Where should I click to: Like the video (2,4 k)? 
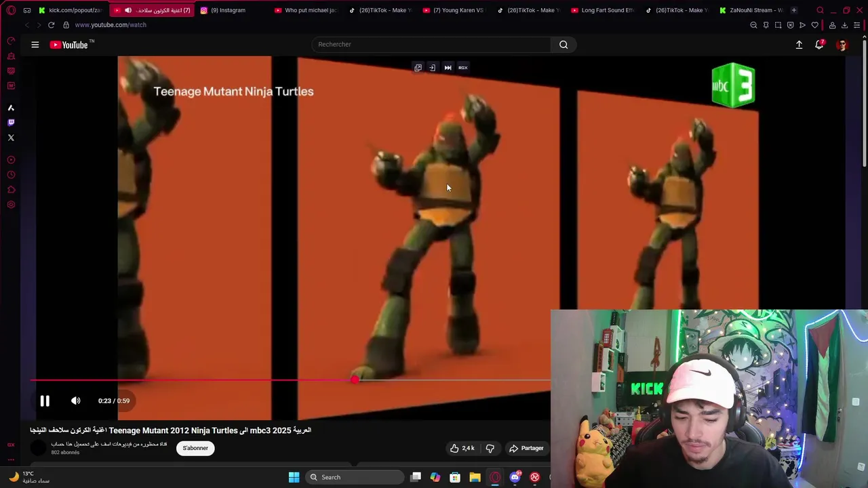pos(462,448)
